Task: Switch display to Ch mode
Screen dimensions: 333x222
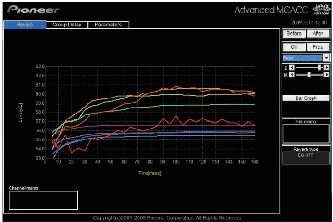Action: 294,47
